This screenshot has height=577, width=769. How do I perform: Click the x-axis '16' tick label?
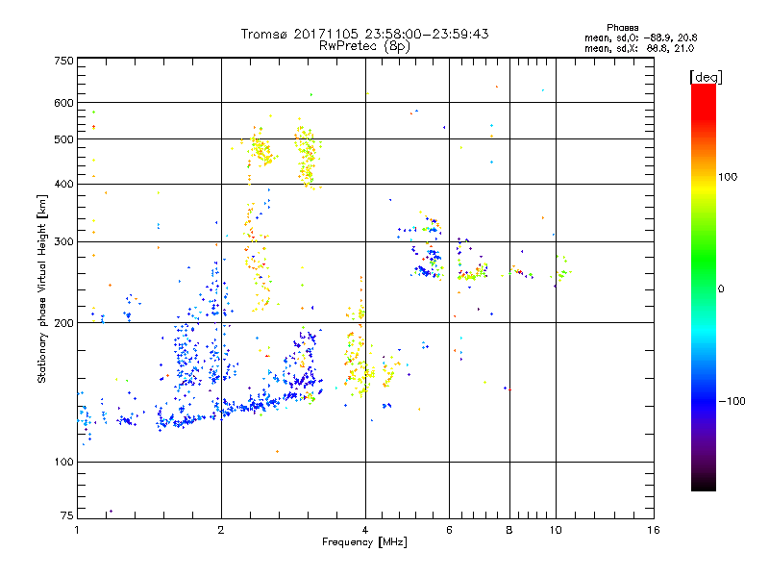tap(654, 530)
